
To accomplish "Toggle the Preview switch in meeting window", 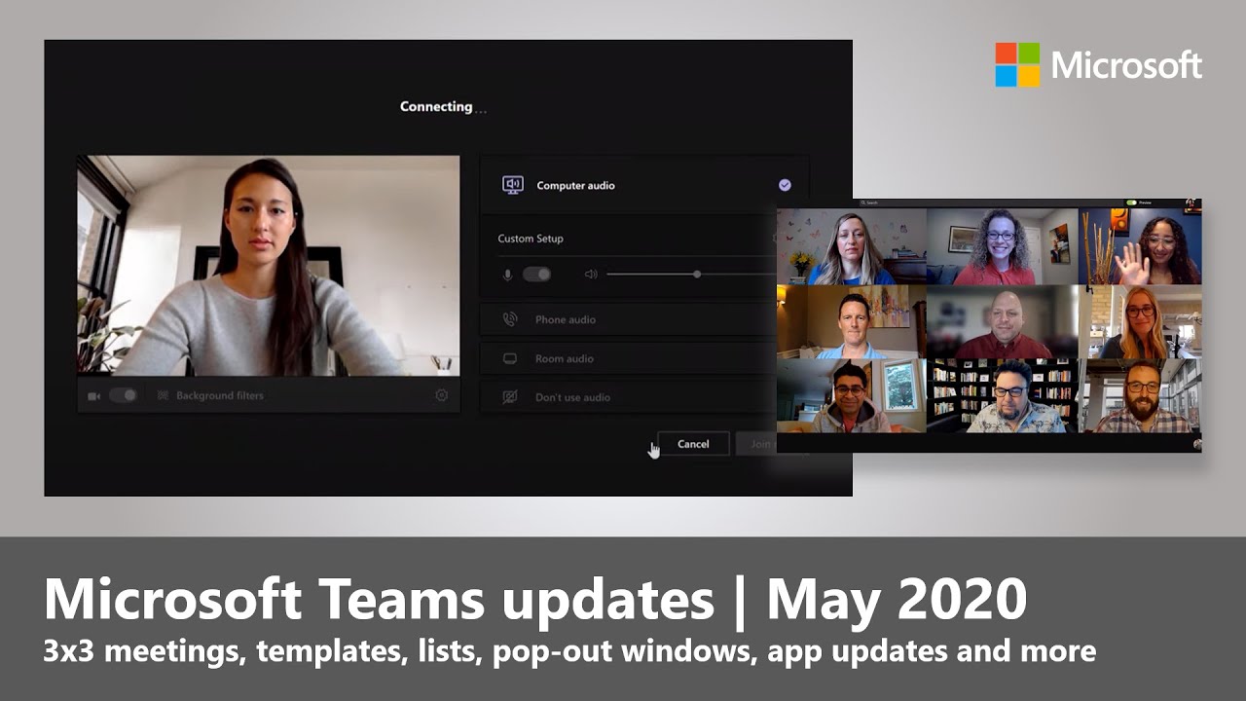I will 1131,203.
